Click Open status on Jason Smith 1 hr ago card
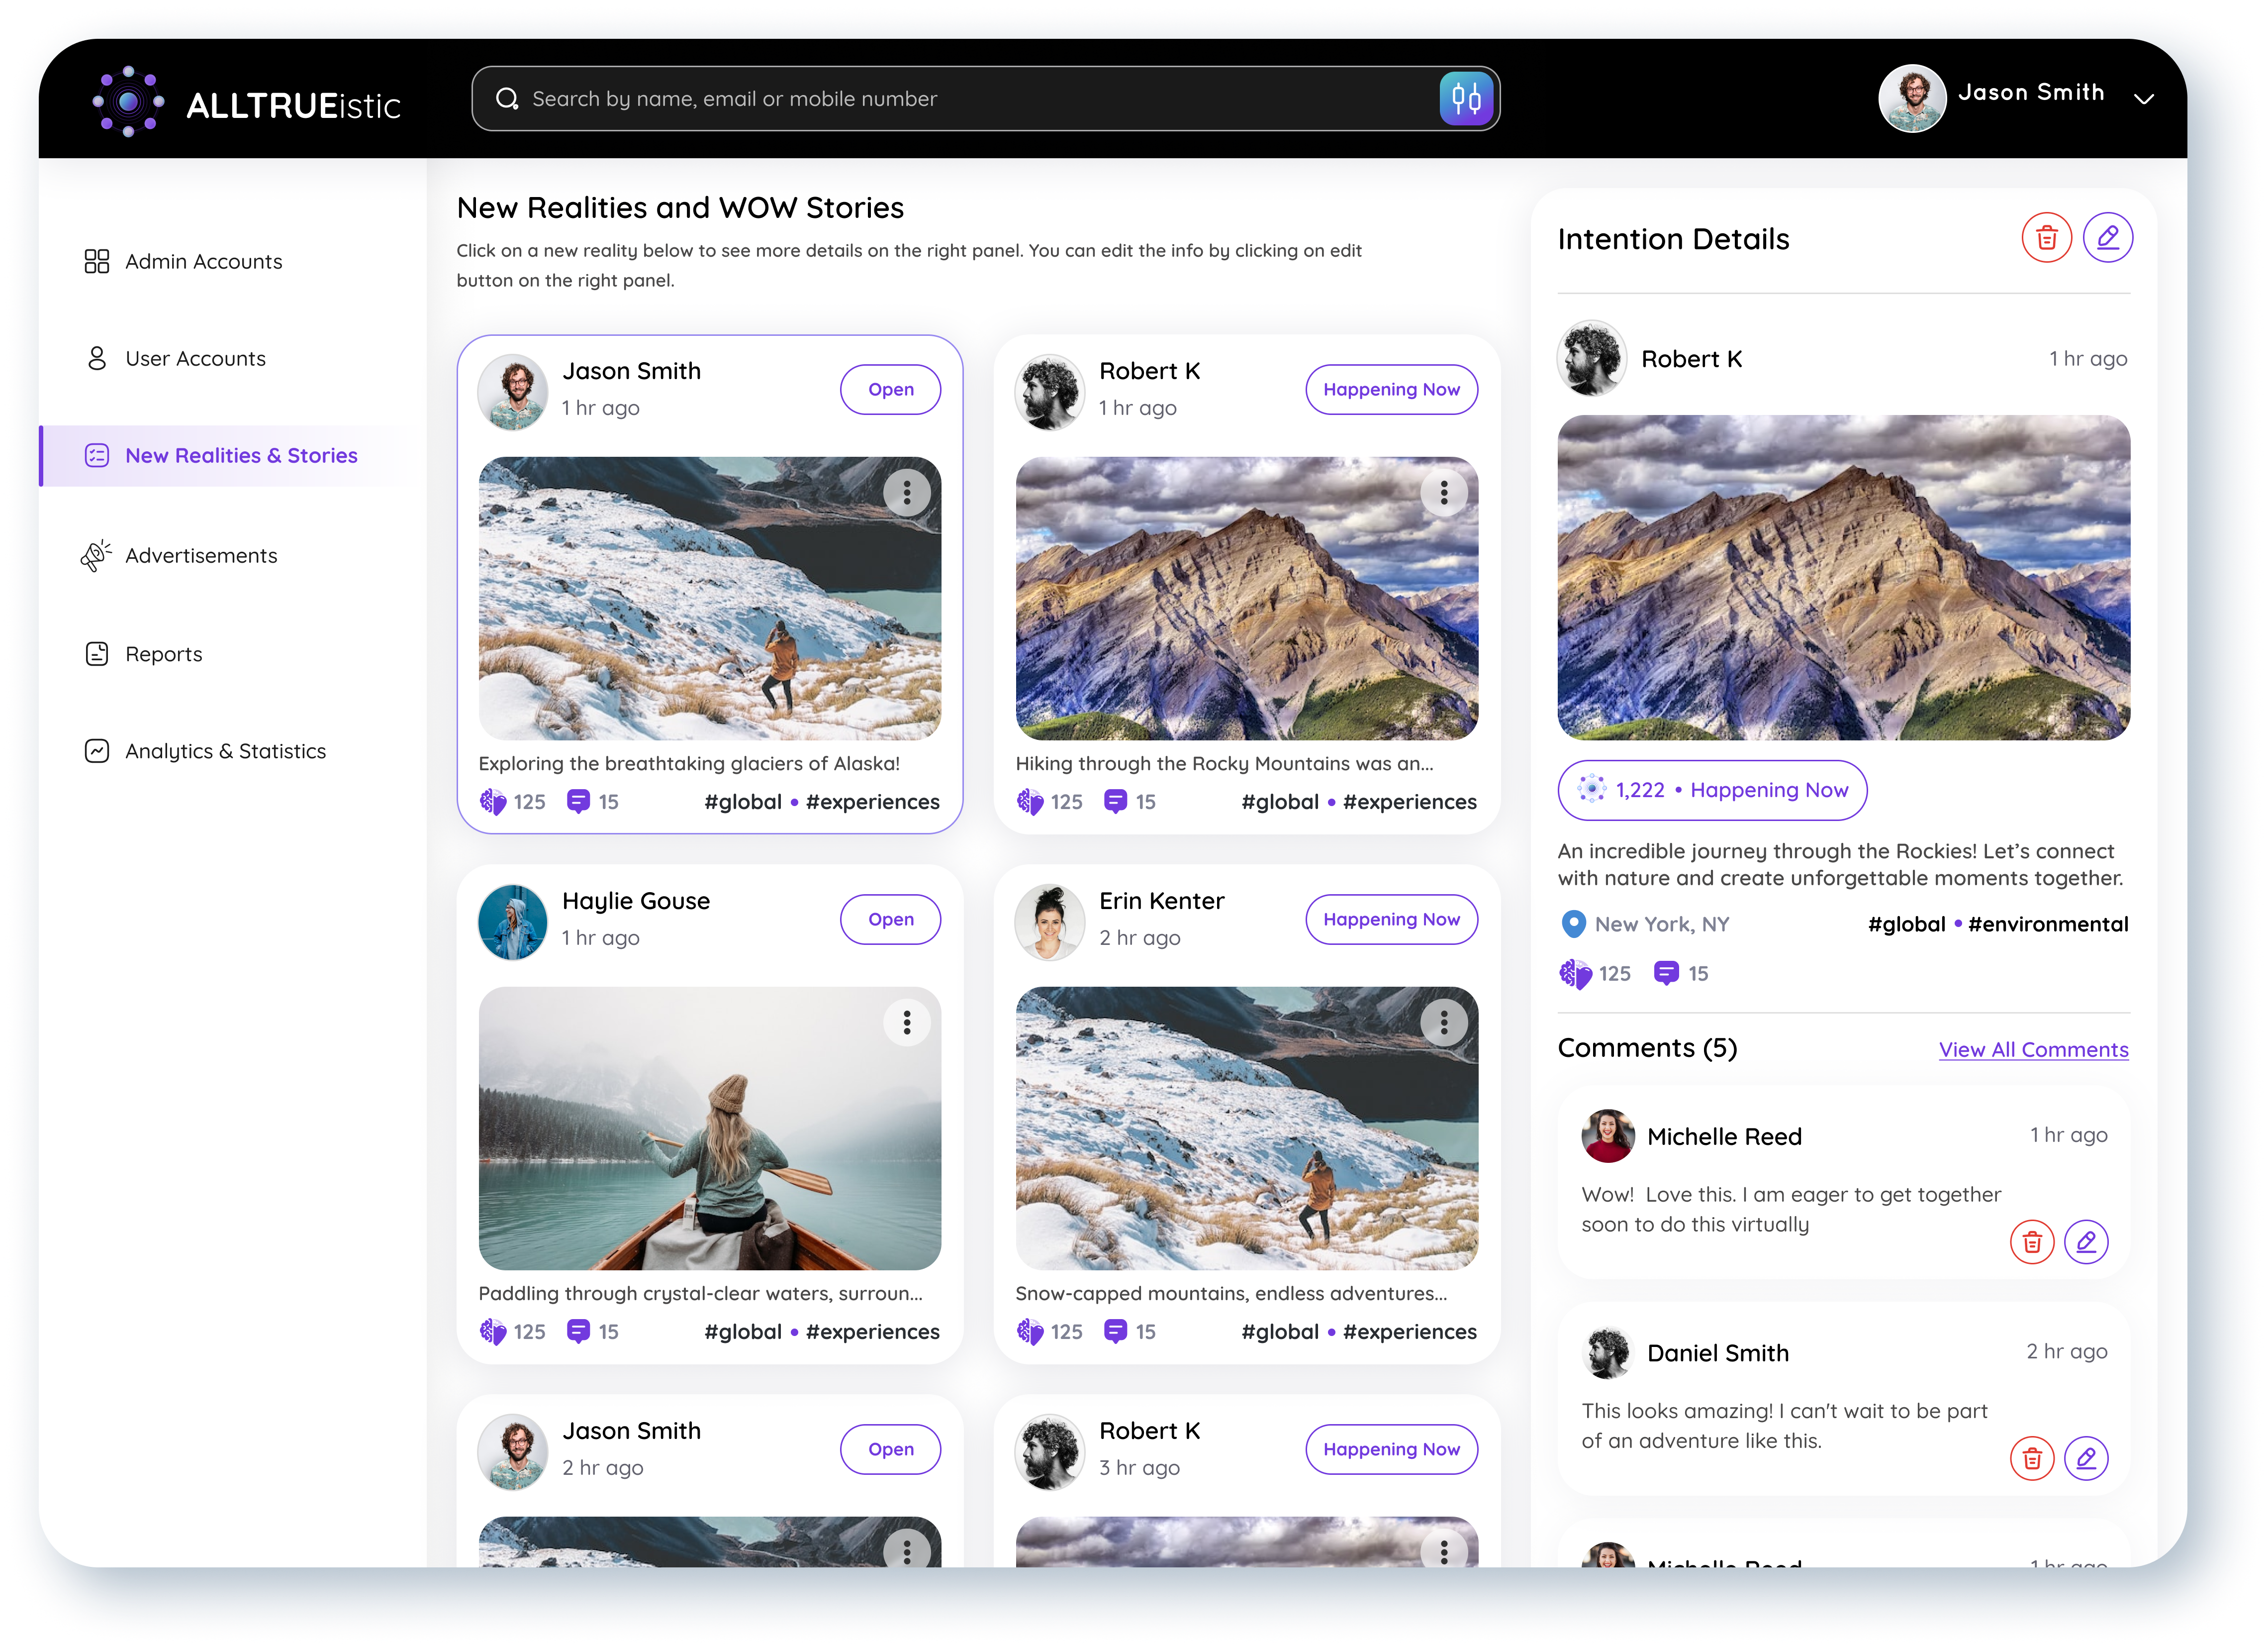2268x1648 pixels. (x=890, y=389)
